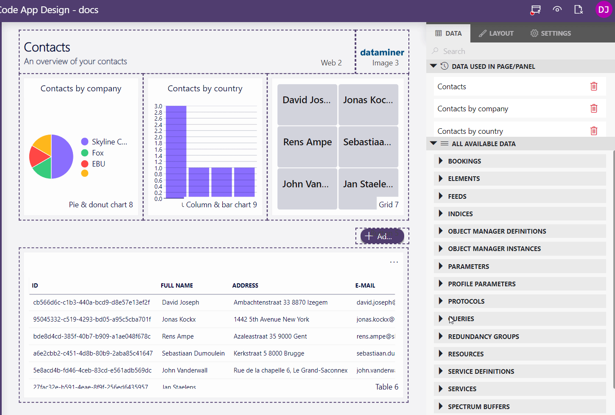Screen dimensions: 615x415
Task: Click the Add button above the table
Action: [382, 236]
